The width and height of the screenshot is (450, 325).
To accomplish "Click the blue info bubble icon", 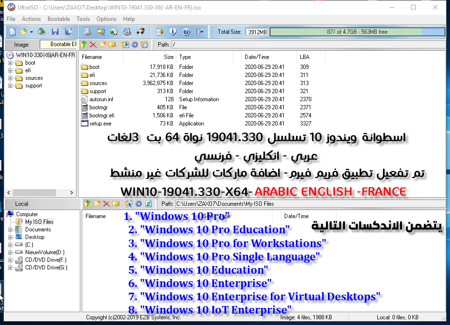I will point(173,31).
